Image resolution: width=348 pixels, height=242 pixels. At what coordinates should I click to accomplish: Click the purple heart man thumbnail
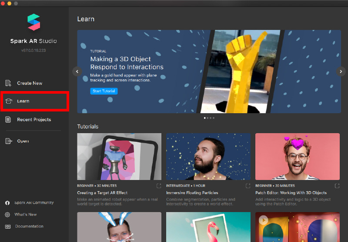298,157
